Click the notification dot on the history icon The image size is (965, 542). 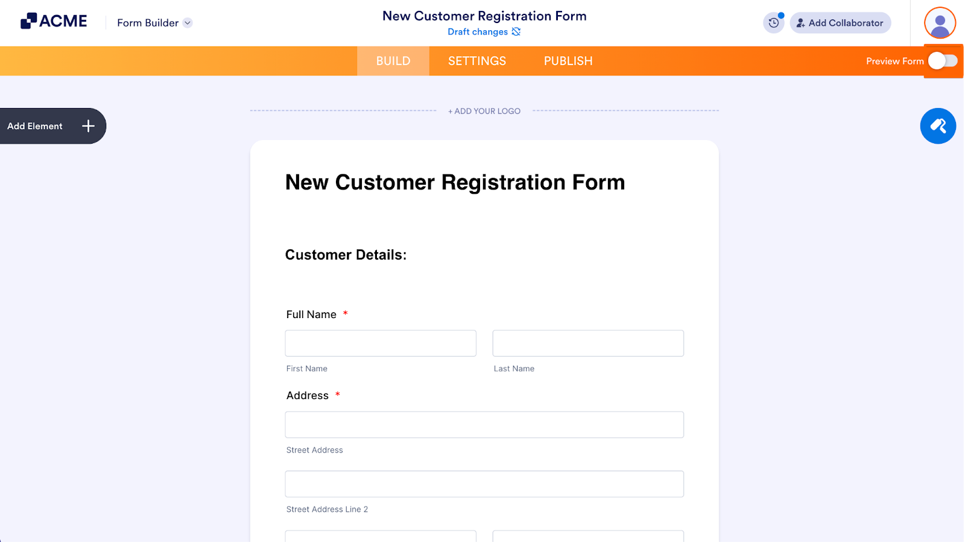click(x=782, y=16)
